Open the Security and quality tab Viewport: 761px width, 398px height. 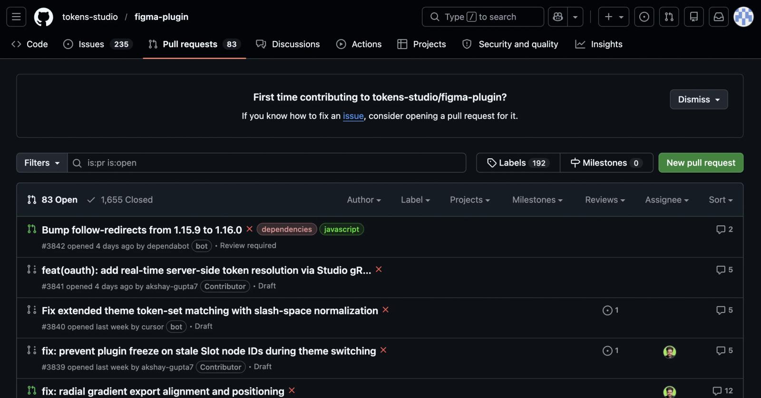click(510, 44)
